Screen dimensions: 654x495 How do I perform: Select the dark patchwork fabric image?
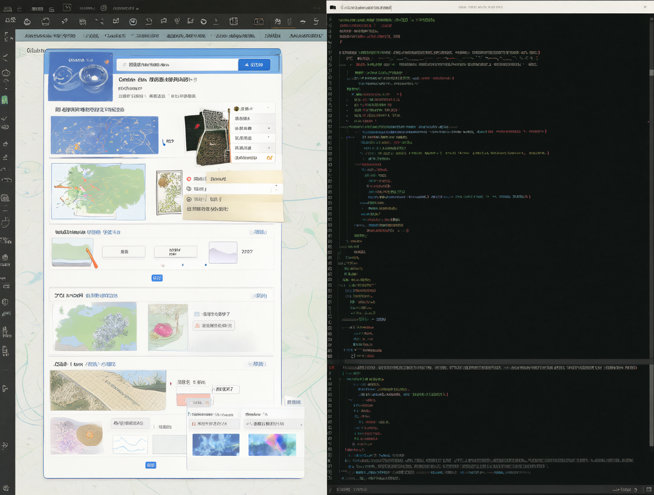click(208, 137)
